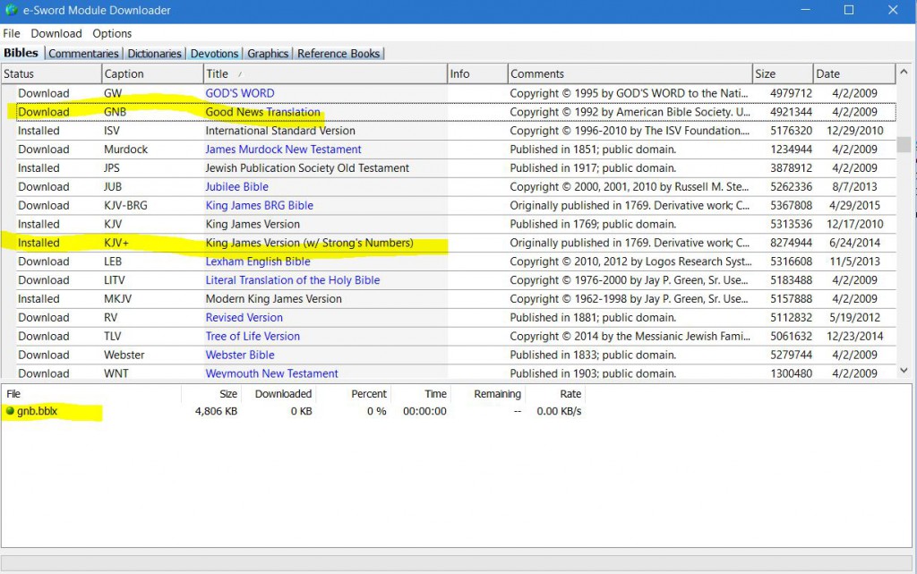Click the e-Sword globe icon in title bar
Image resolution: width=917 pixels, height=574 pixels.
click(12, 11)
